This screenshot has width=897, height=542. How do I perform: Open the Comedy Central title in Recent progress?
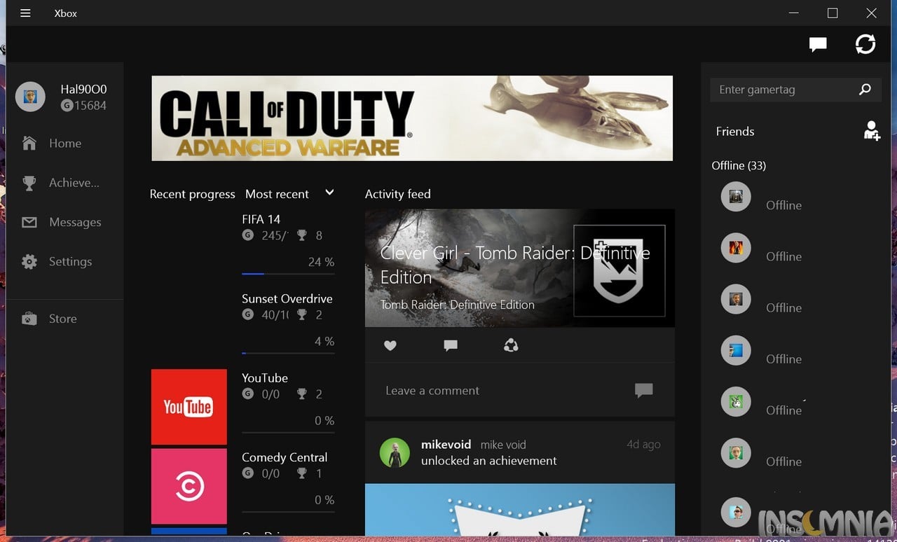285,457
